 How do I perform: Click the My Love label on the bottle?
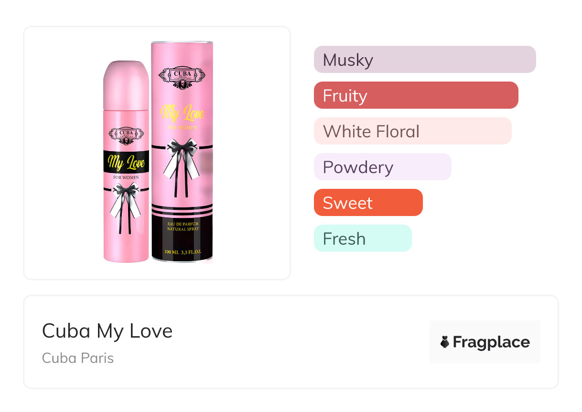(x=126, y=164)
